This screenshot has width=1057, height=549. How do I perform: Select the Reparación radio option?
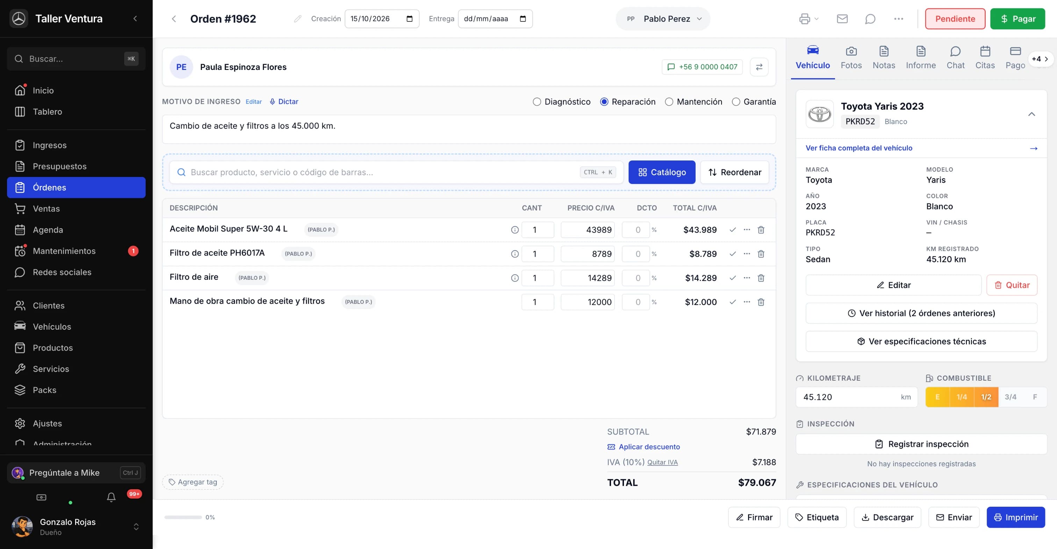pos(604,102)
